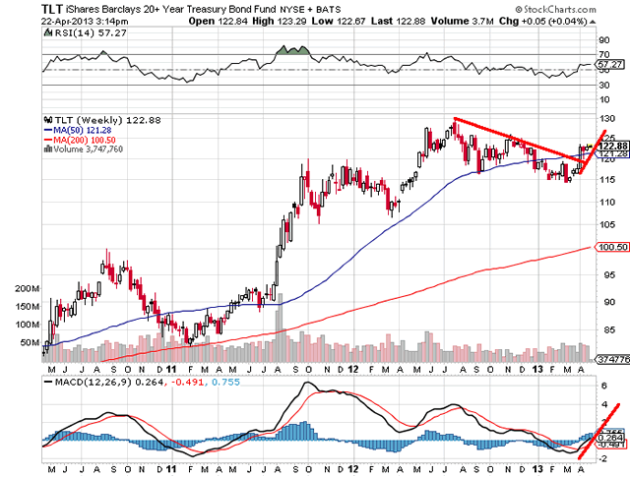Screen dimensions: 630x477
Task: Select the Last 122.88 value
Action: (398, 21)
